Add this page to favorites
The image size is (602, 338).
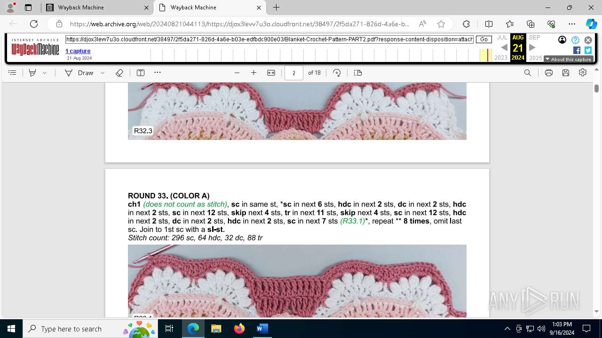click(441, 24)
